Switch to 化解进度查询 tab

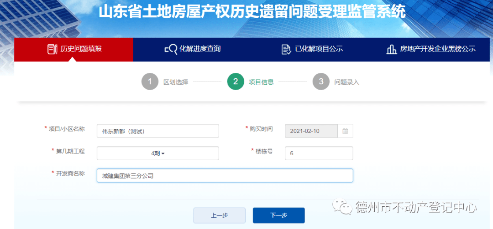click(x=193, y=49)
